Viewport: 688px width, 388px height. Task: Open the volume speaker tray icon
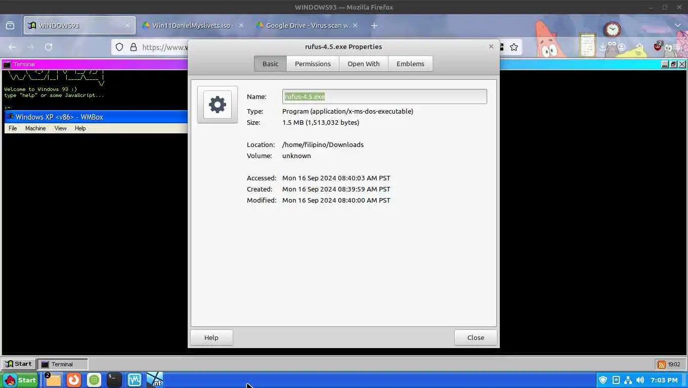click(640, 380)
